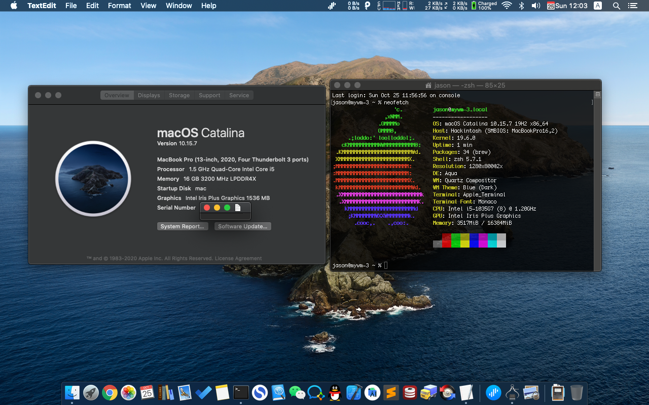Open Xcode hammer icon in Dock
Viewport: 649px width, 405px height.
click(353, 392)
